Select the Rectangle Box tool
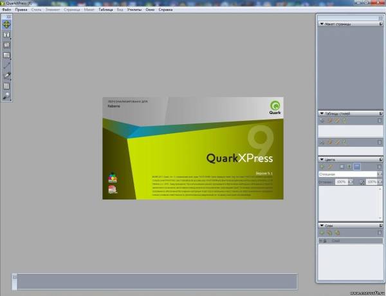The width and height of the screenshot is (386, 296). coord(6,55)
